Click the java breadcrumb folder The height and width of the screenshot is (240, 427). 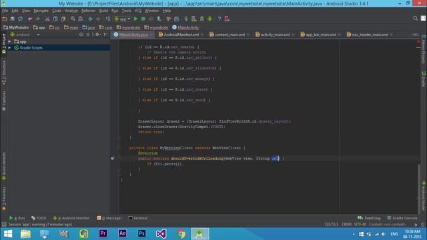[x=89, y=27]
